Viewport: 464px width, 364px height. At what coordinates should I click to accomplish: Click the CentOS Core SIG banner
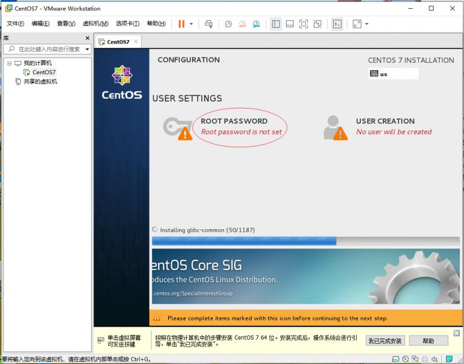(x=306, y=276)
